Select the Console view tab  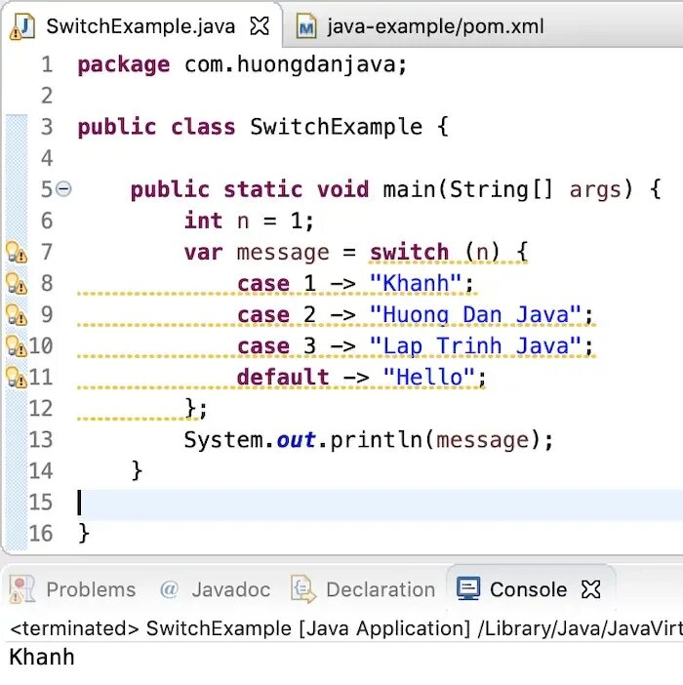[x=529, y=589]
